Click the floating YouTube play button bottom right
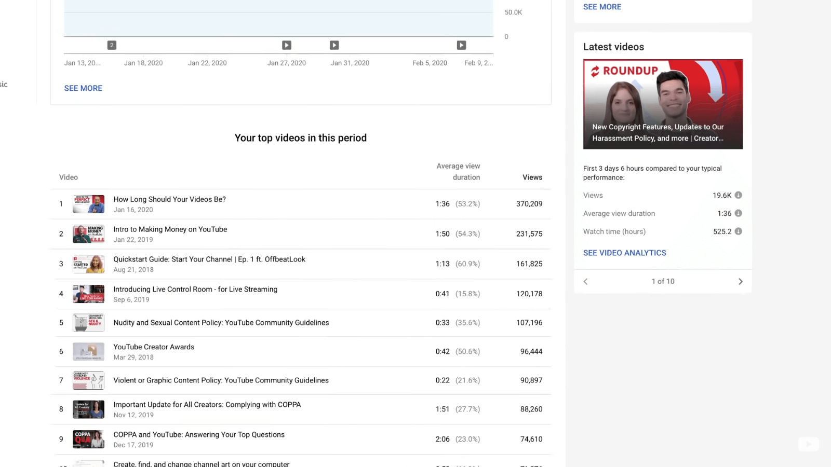The height and width of the screenshot is (467, 831). (808, 444)
